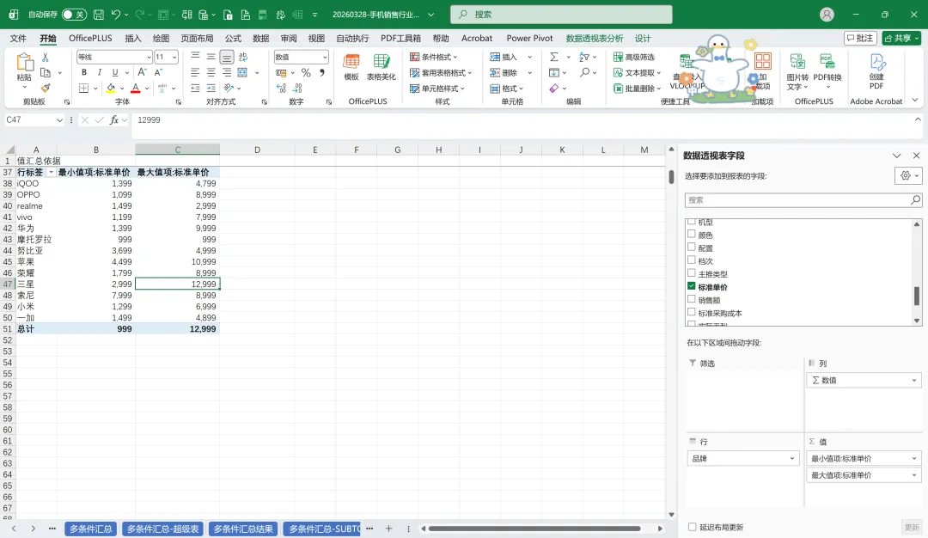The height and width of the screenshot is (538, 928).
Task: Check the 销售额 field checkbox
Action: pyautogui.click(x=691, y=299)
